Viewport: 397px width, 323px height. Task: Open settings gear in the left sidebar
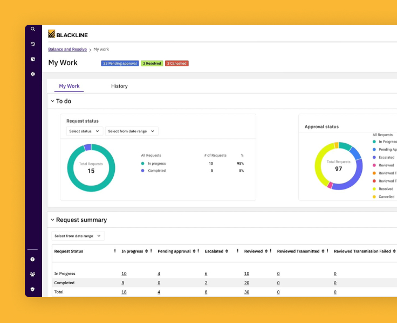[x=33, y=74]
